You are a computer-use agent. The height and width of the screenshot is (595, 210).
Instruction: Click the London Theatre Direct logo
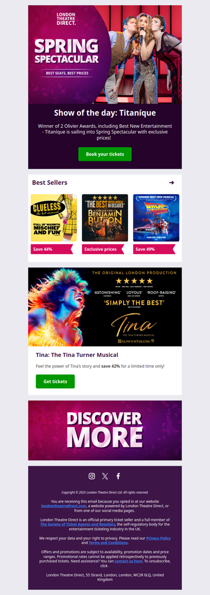point(66,18)
